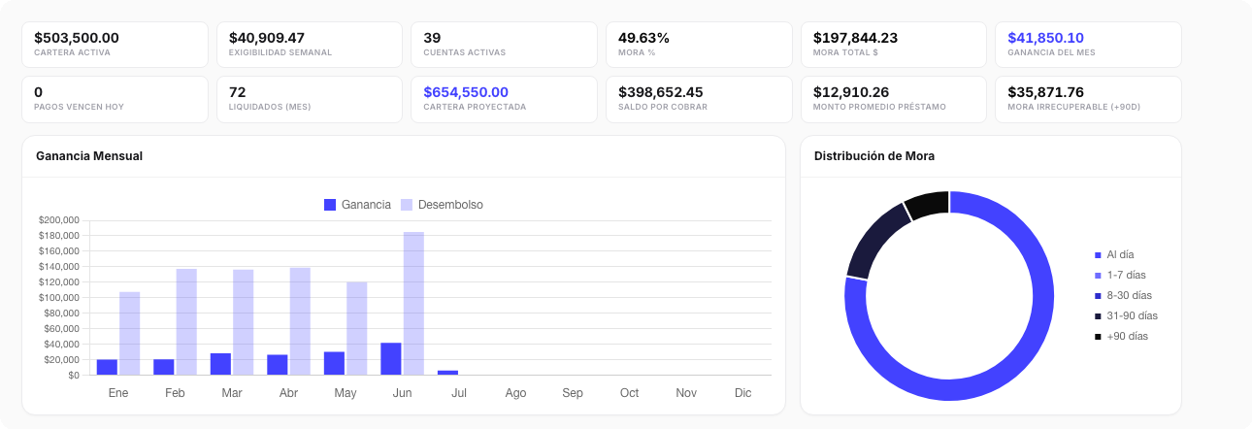This screenshot has height=429, width=1252.
Task: Click the black donut segment
Action: 927,205
